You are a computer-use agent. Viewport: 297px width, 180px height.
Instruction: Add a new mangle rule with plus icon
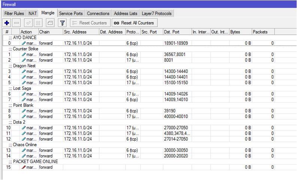(x=7, y=23)
